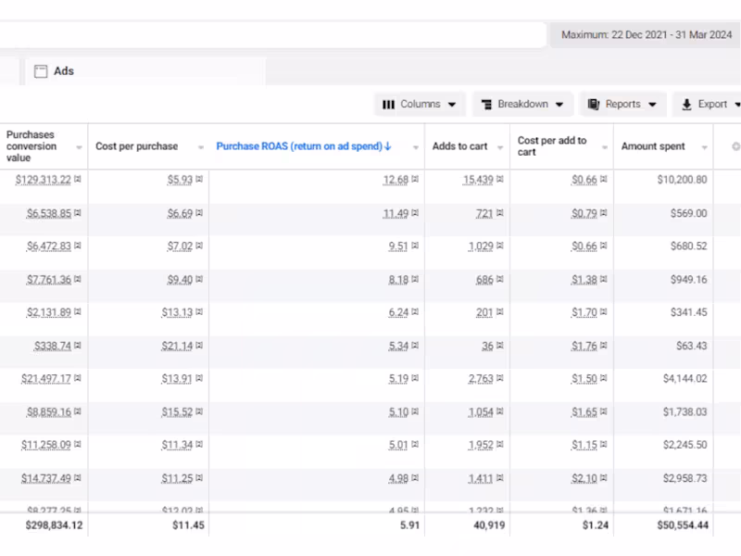Sort by Purchase ROAS column header
Screen dimensions: 741x556
pyautogui.click(x=300, y=146)
